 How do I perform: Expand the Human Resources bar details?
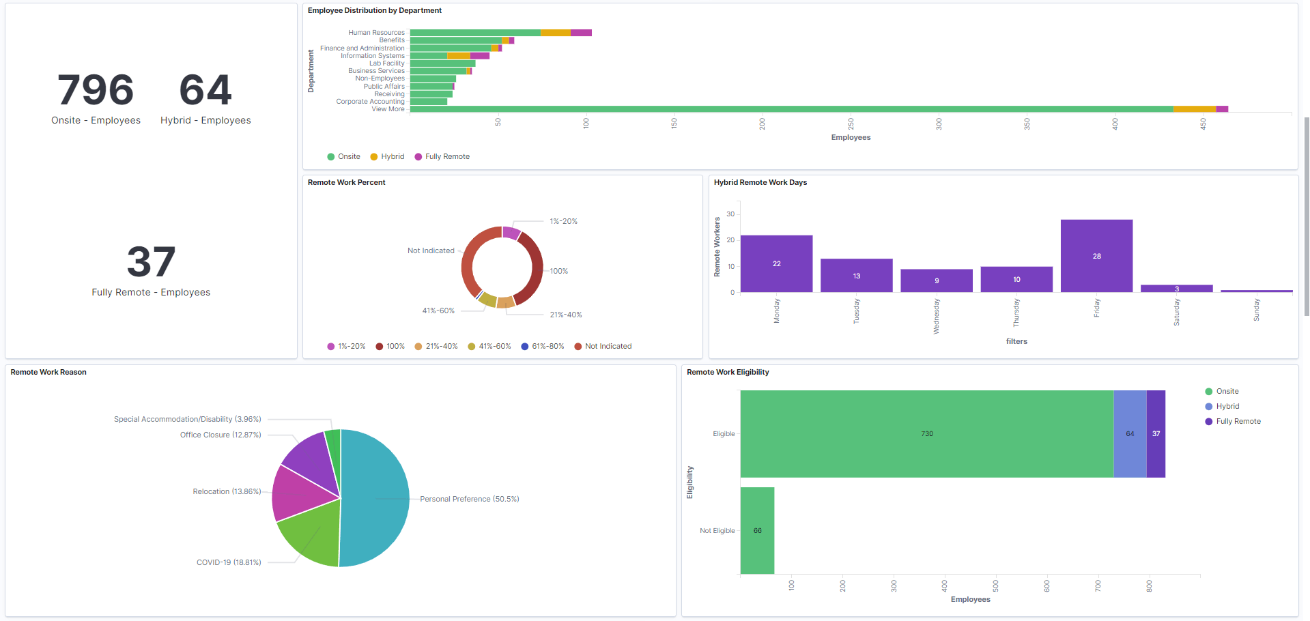coord(478,31)
